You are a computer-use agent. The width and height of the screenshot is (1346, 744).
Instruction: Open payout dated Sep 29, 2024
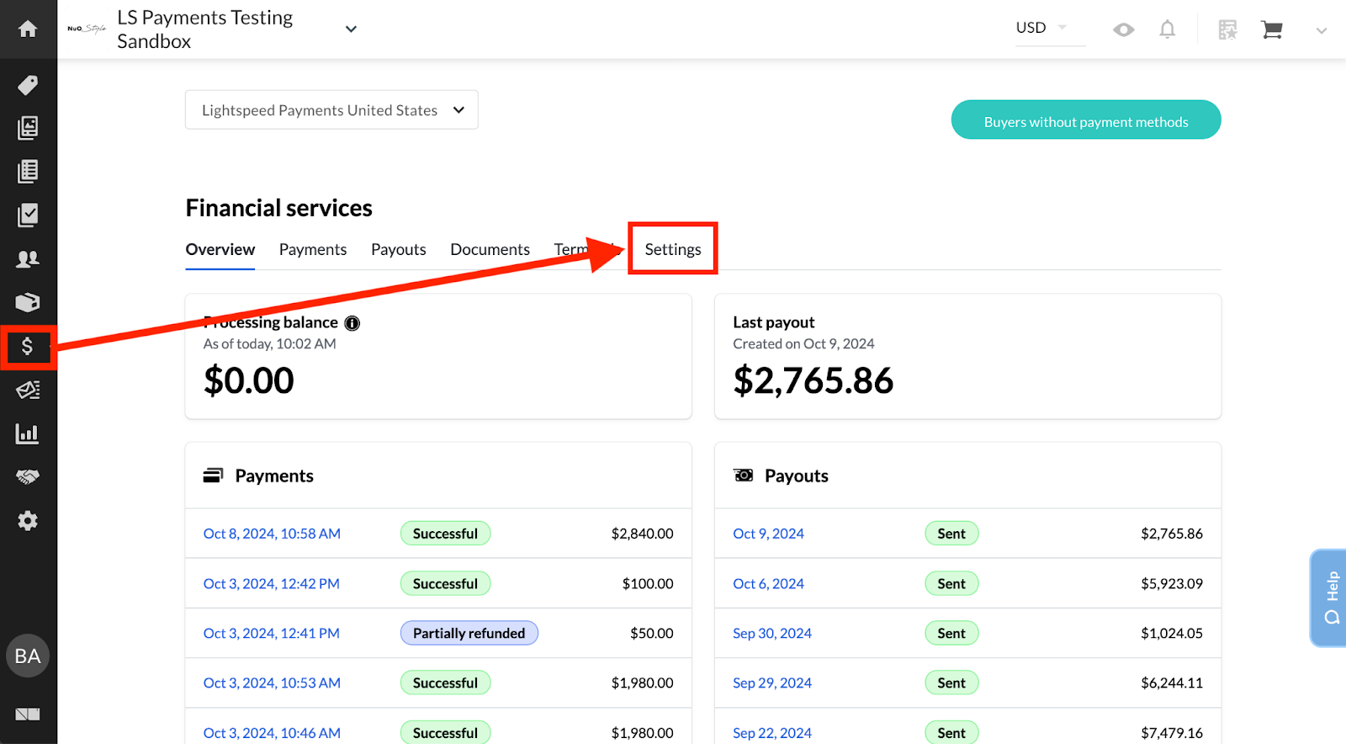tap(772, 683)
